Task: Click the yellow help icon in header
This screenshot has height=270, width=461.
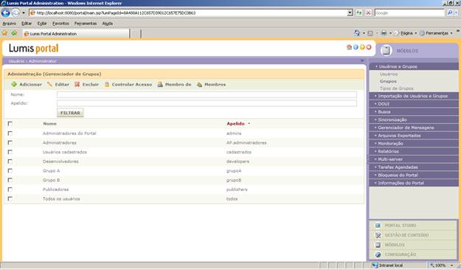Action: pyautogui.click(x=362, y=47)
